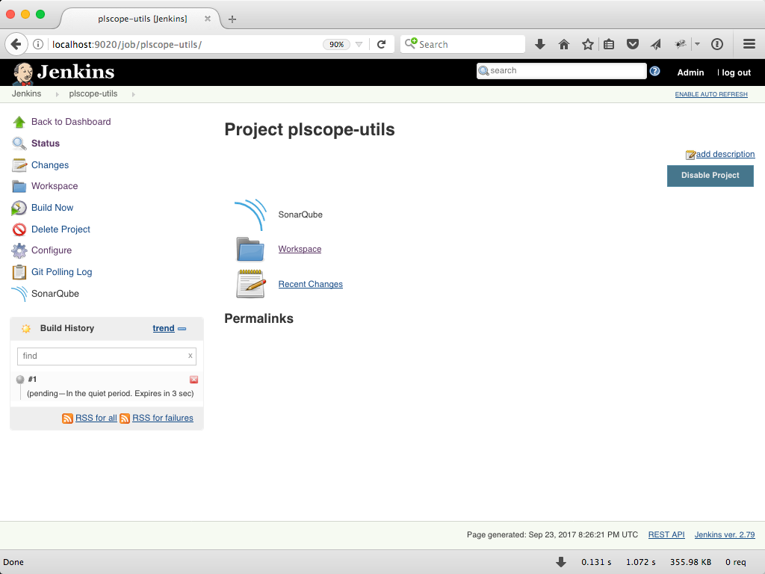Click the large SonarQube wave icon in main panel
The image size is (765, 574).
(x=251, y=215)
